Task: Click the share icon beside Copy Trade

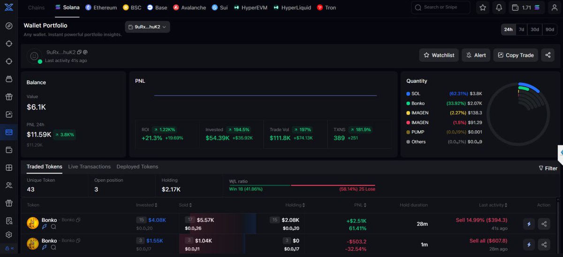Action: (548, 55)
